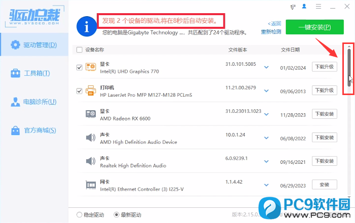The height and width of the screenshot is (223, 355).
Task: Open the user account icon
Action: coord(304,7)
